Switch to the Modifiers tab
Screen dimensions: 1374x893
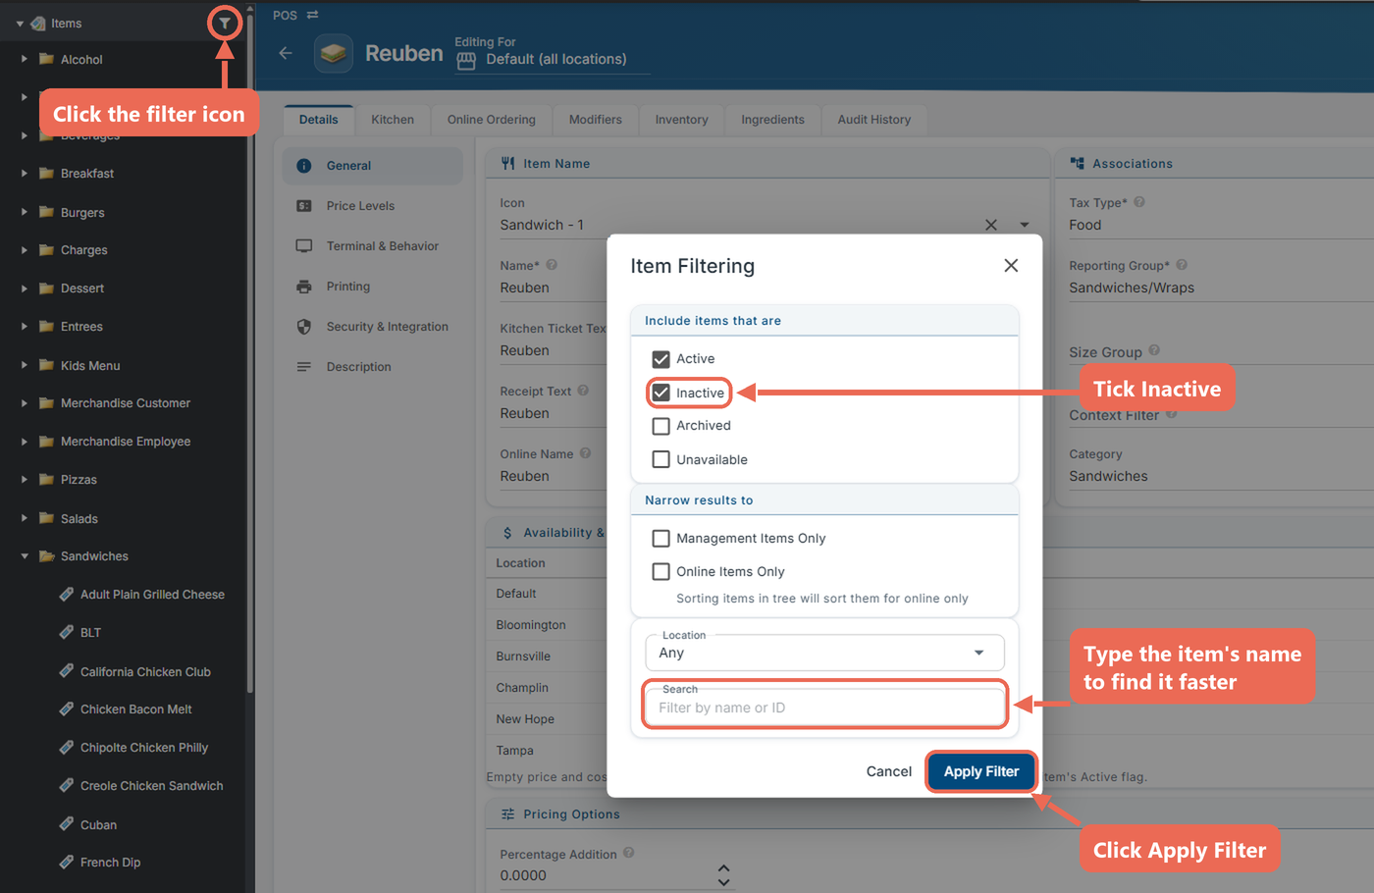[596, 120]
